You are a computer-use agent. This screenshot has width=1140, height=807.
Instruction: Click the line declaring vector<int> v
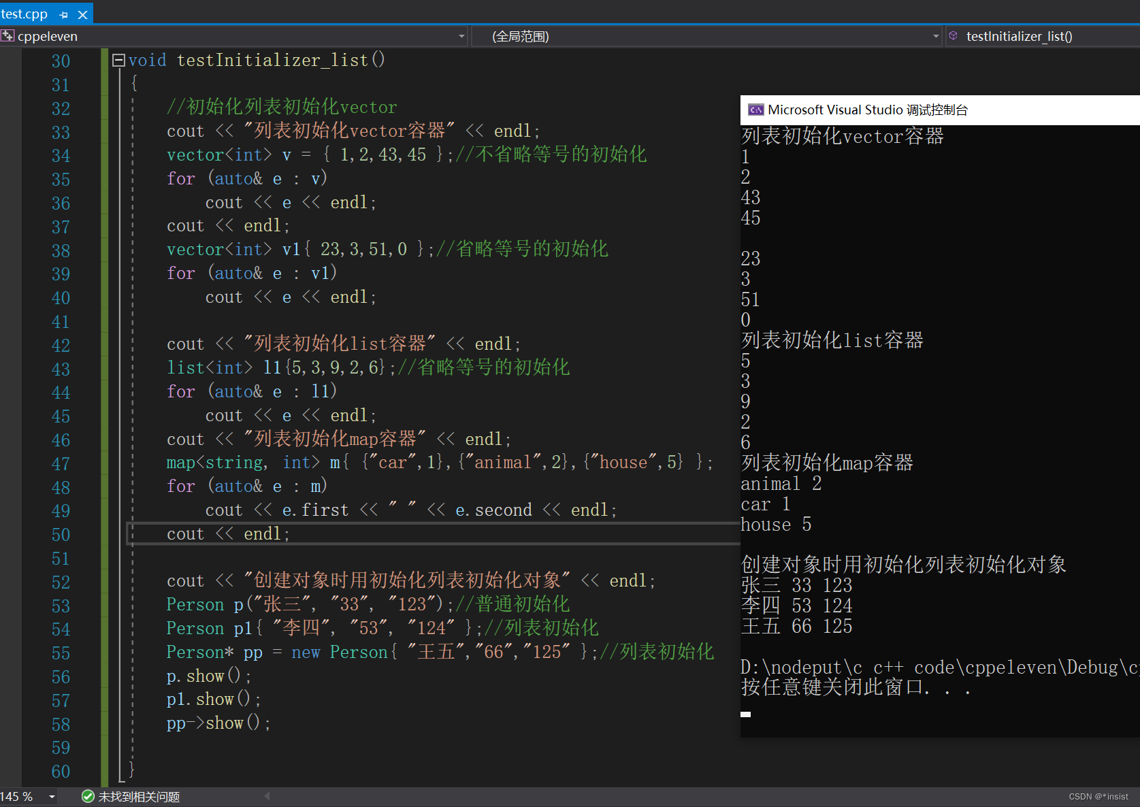coord(407,154)
